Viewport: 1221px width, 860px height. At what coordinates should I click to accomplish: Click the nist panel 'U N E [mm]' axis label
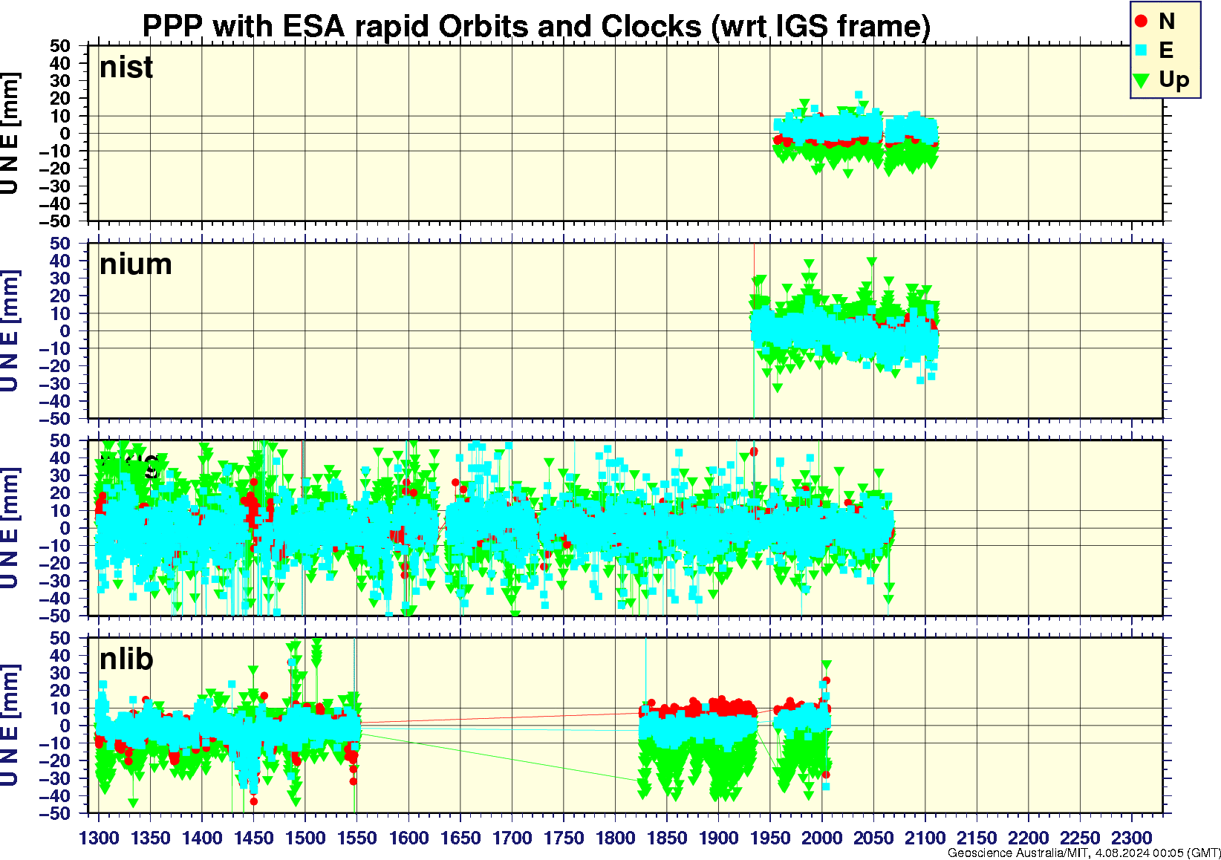pos(10,134)
